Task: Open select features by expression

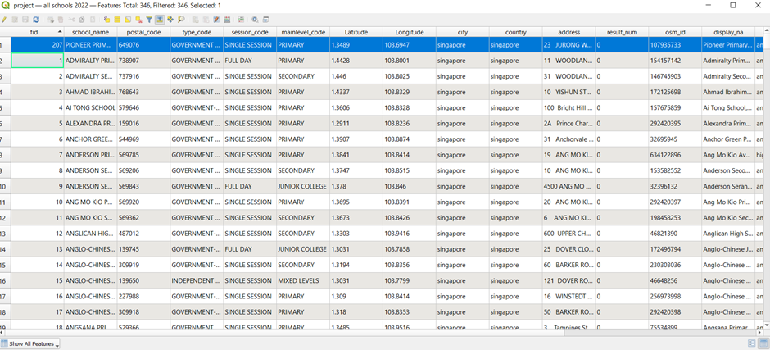Action: 106,20
